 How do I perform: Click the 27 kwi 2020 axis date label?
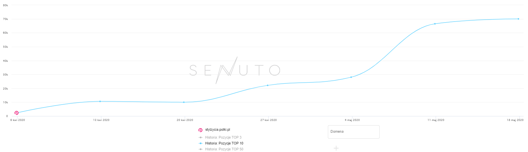[269, 120]
